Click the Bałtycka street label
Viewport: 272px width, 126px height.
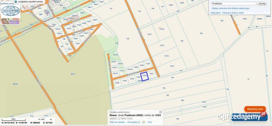pos(39,82)
